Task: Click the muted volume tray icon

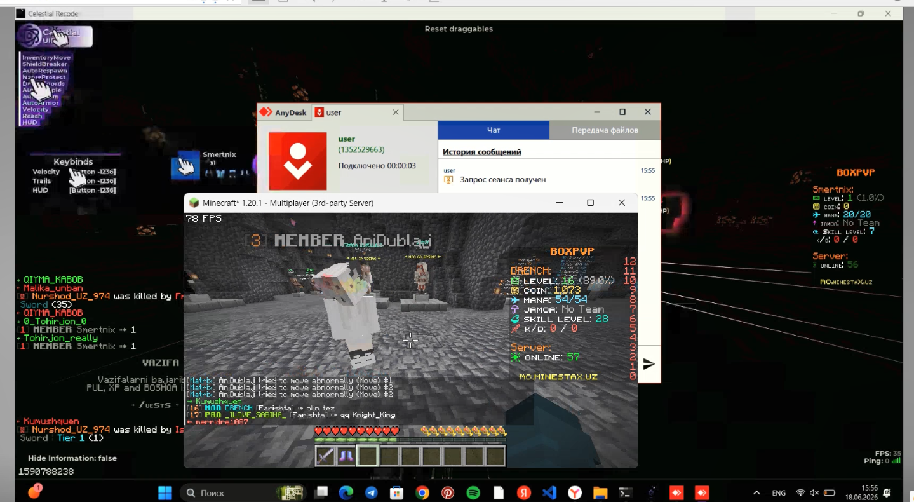Action: [814, 492]
